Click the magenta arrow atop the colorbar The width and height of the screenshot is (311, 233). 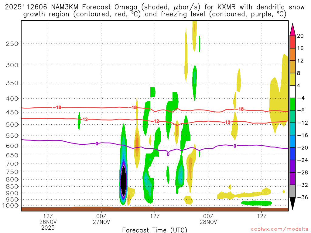(292, 29)
